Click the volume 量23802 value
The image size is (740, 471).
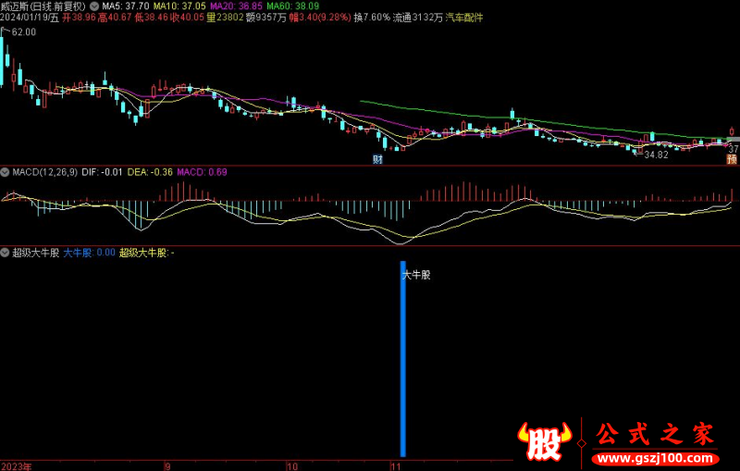tap(225, 18)
